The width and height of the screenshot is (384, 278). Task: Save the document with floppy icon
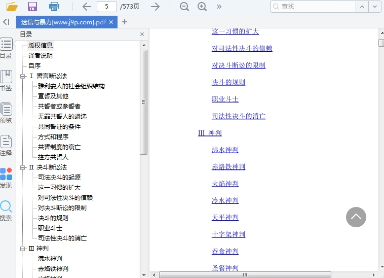click(32, 7)
